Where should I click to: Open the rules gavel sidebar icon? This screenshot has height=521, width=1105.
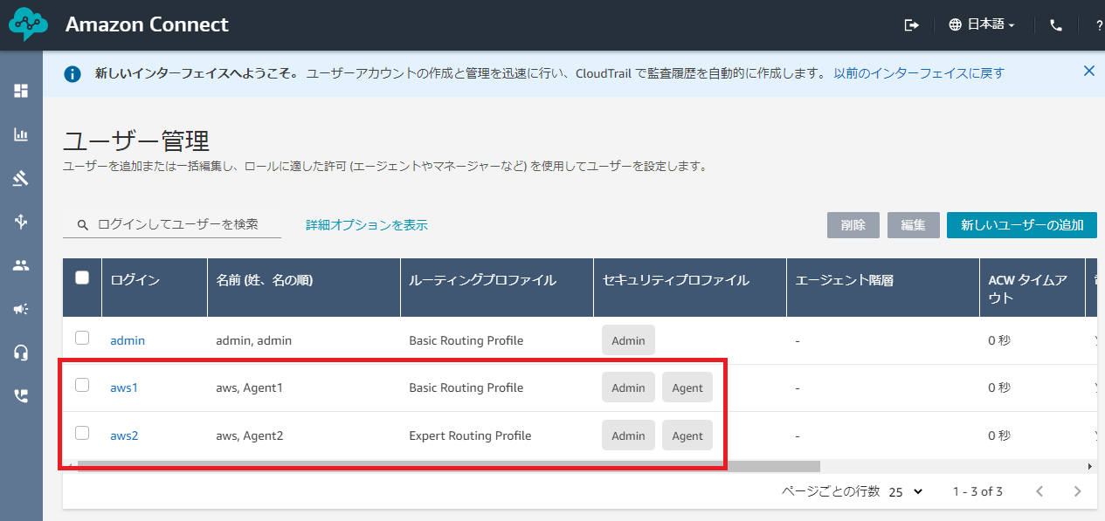21,178
